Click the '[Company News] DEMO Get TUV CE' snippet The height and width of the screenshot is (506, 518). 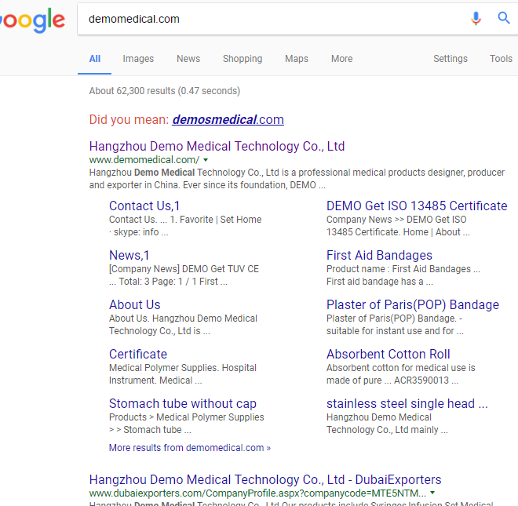184,269
